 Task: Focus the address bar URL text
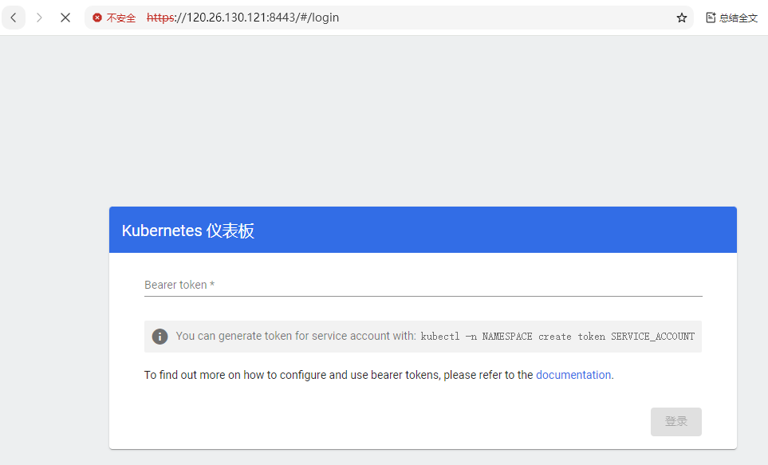click(x=263, y=18)
